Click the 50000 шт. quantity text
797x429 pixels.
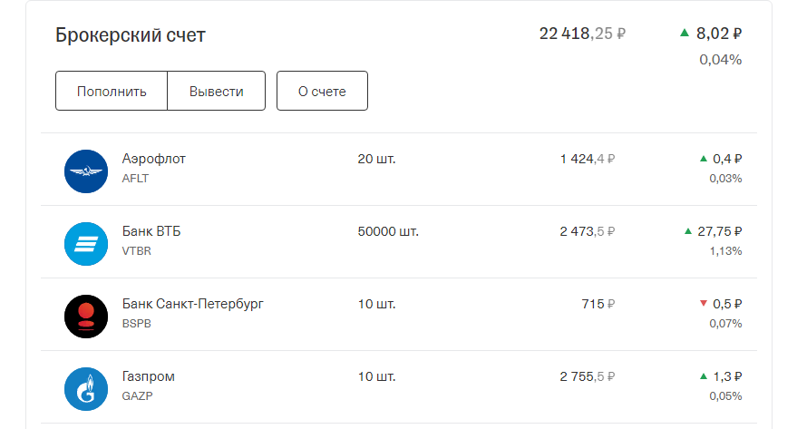point(388,231)
